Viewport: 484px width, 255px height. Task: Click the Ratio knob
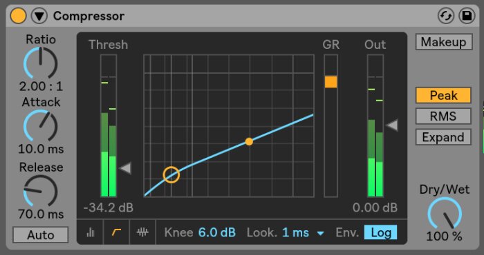pos(40,63)
